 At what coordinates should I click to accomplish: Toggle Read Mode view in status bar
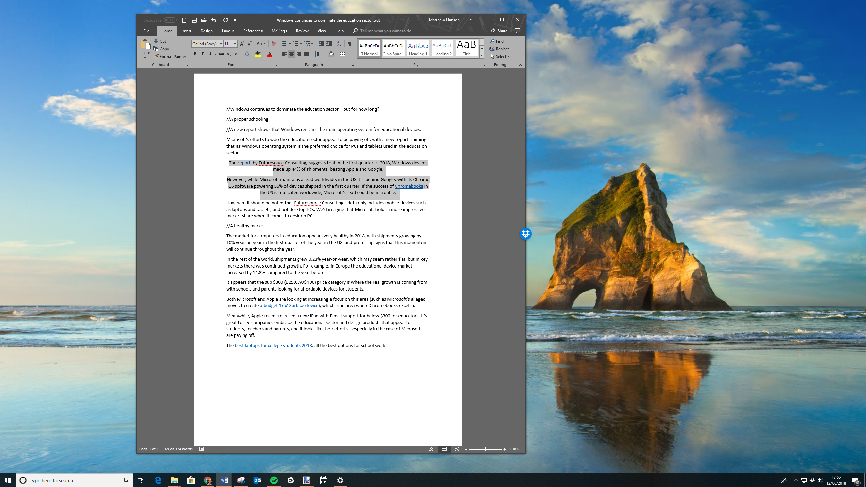431,449
